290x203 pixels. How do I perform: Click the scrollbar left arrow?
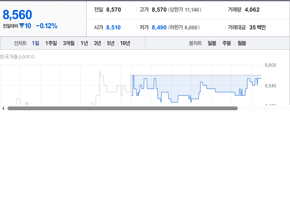(x=3, y=109)
